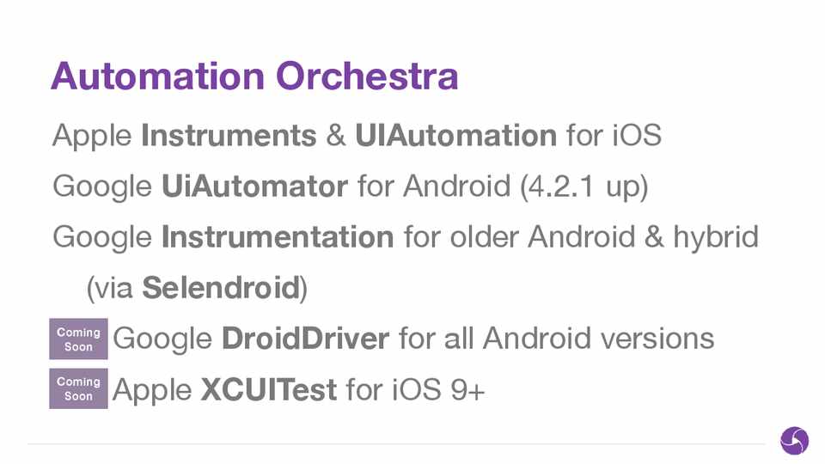The height and width of the screenshot is (464, 825).
Task: Click the text 'for iOS' on first line
Action: click(614, 136)
